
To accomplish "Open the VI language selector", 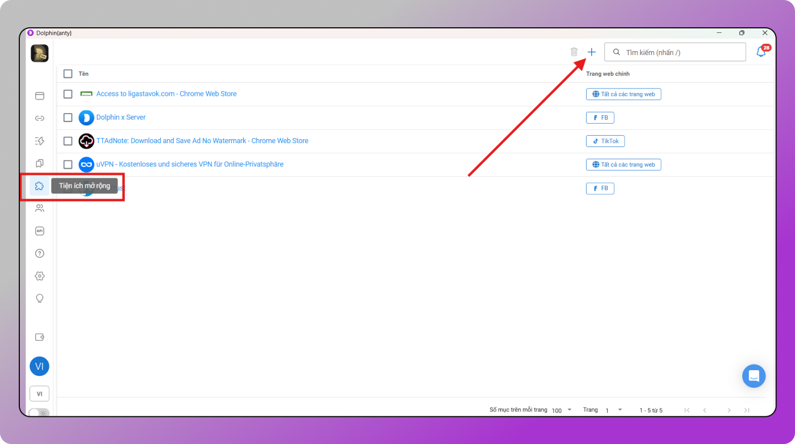I will pos(39,393).
